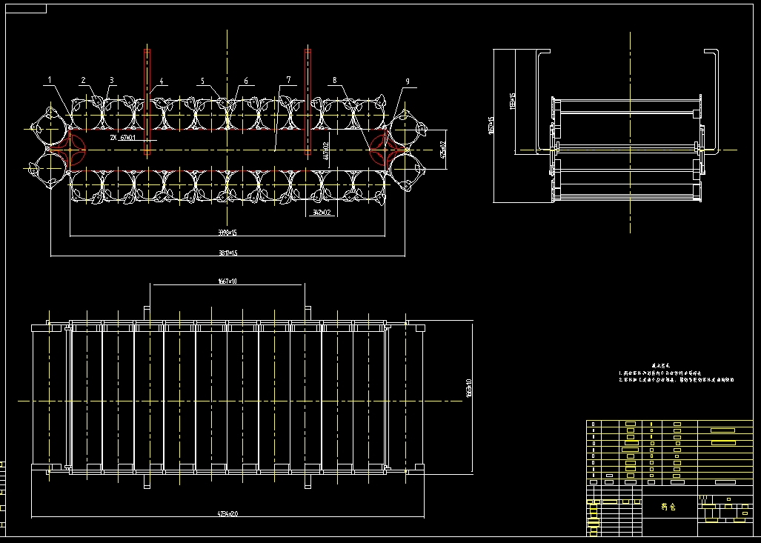Viewport: 761px width, 543px height.
Task: Select part callout number 4
Action: [x=162, y=81]
